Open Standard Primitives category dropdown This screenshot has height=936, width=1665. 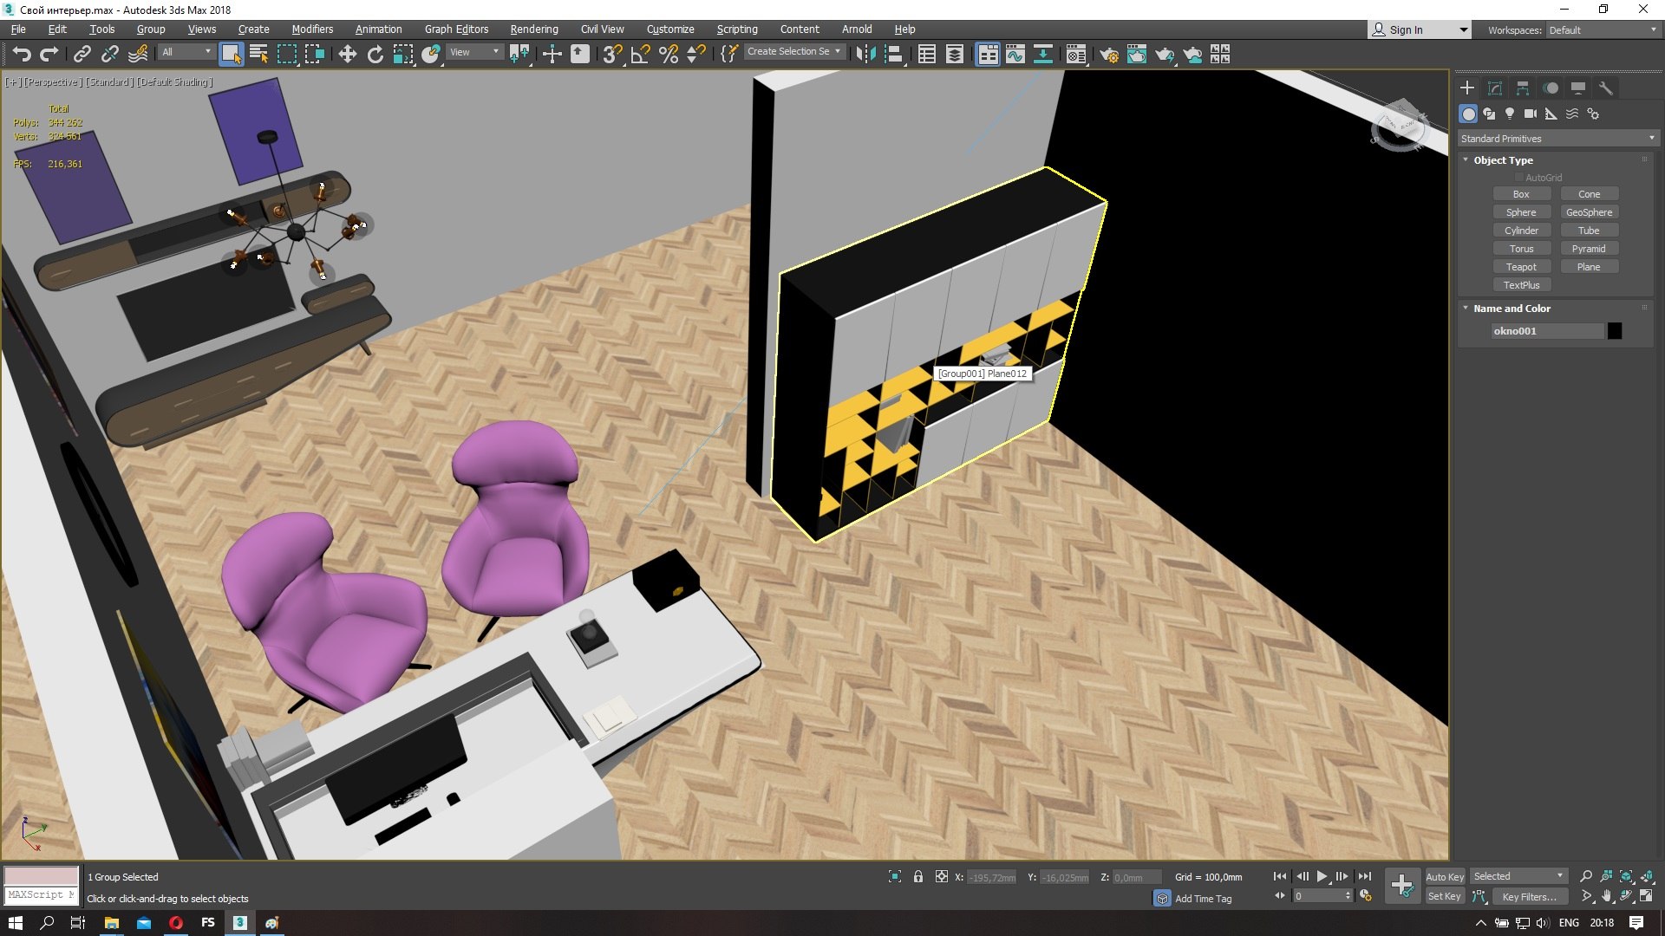pos(1557,139)
